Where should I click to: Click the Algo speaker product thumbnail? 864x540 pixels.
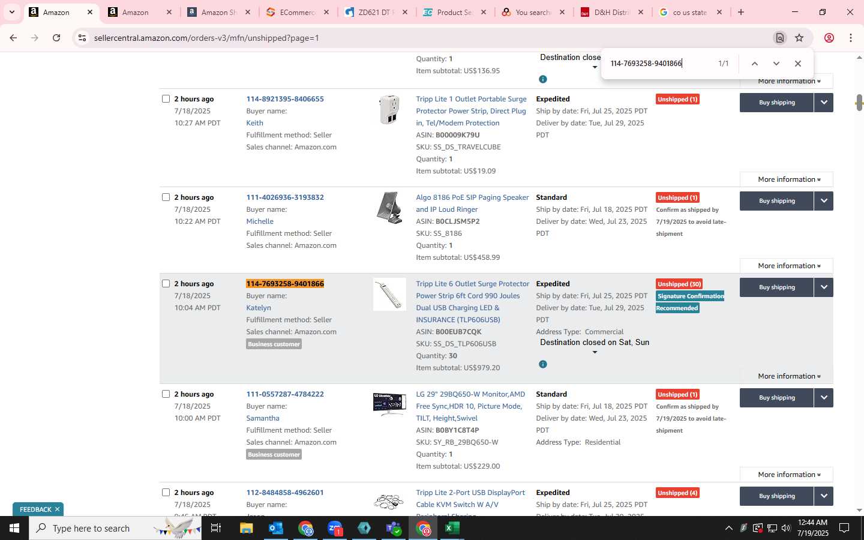point(389,208)
